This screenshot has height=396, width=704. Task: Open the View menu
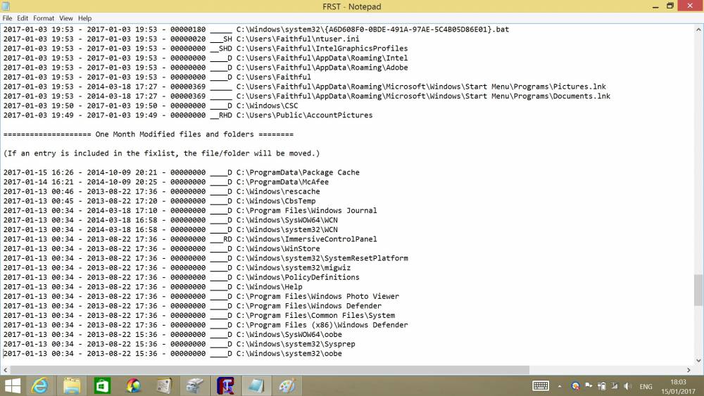click(66, 18)
